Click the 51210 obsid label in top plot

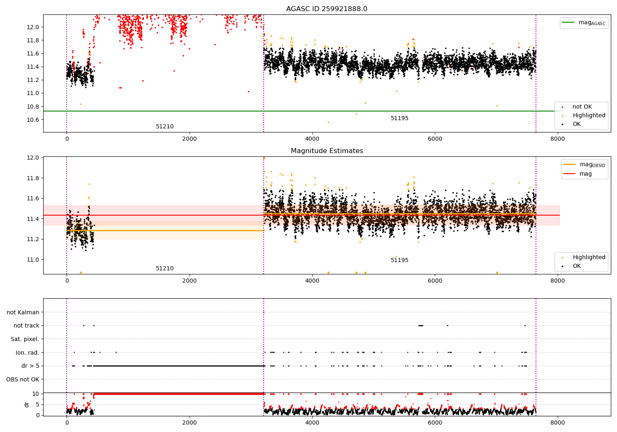pos(165,127)
